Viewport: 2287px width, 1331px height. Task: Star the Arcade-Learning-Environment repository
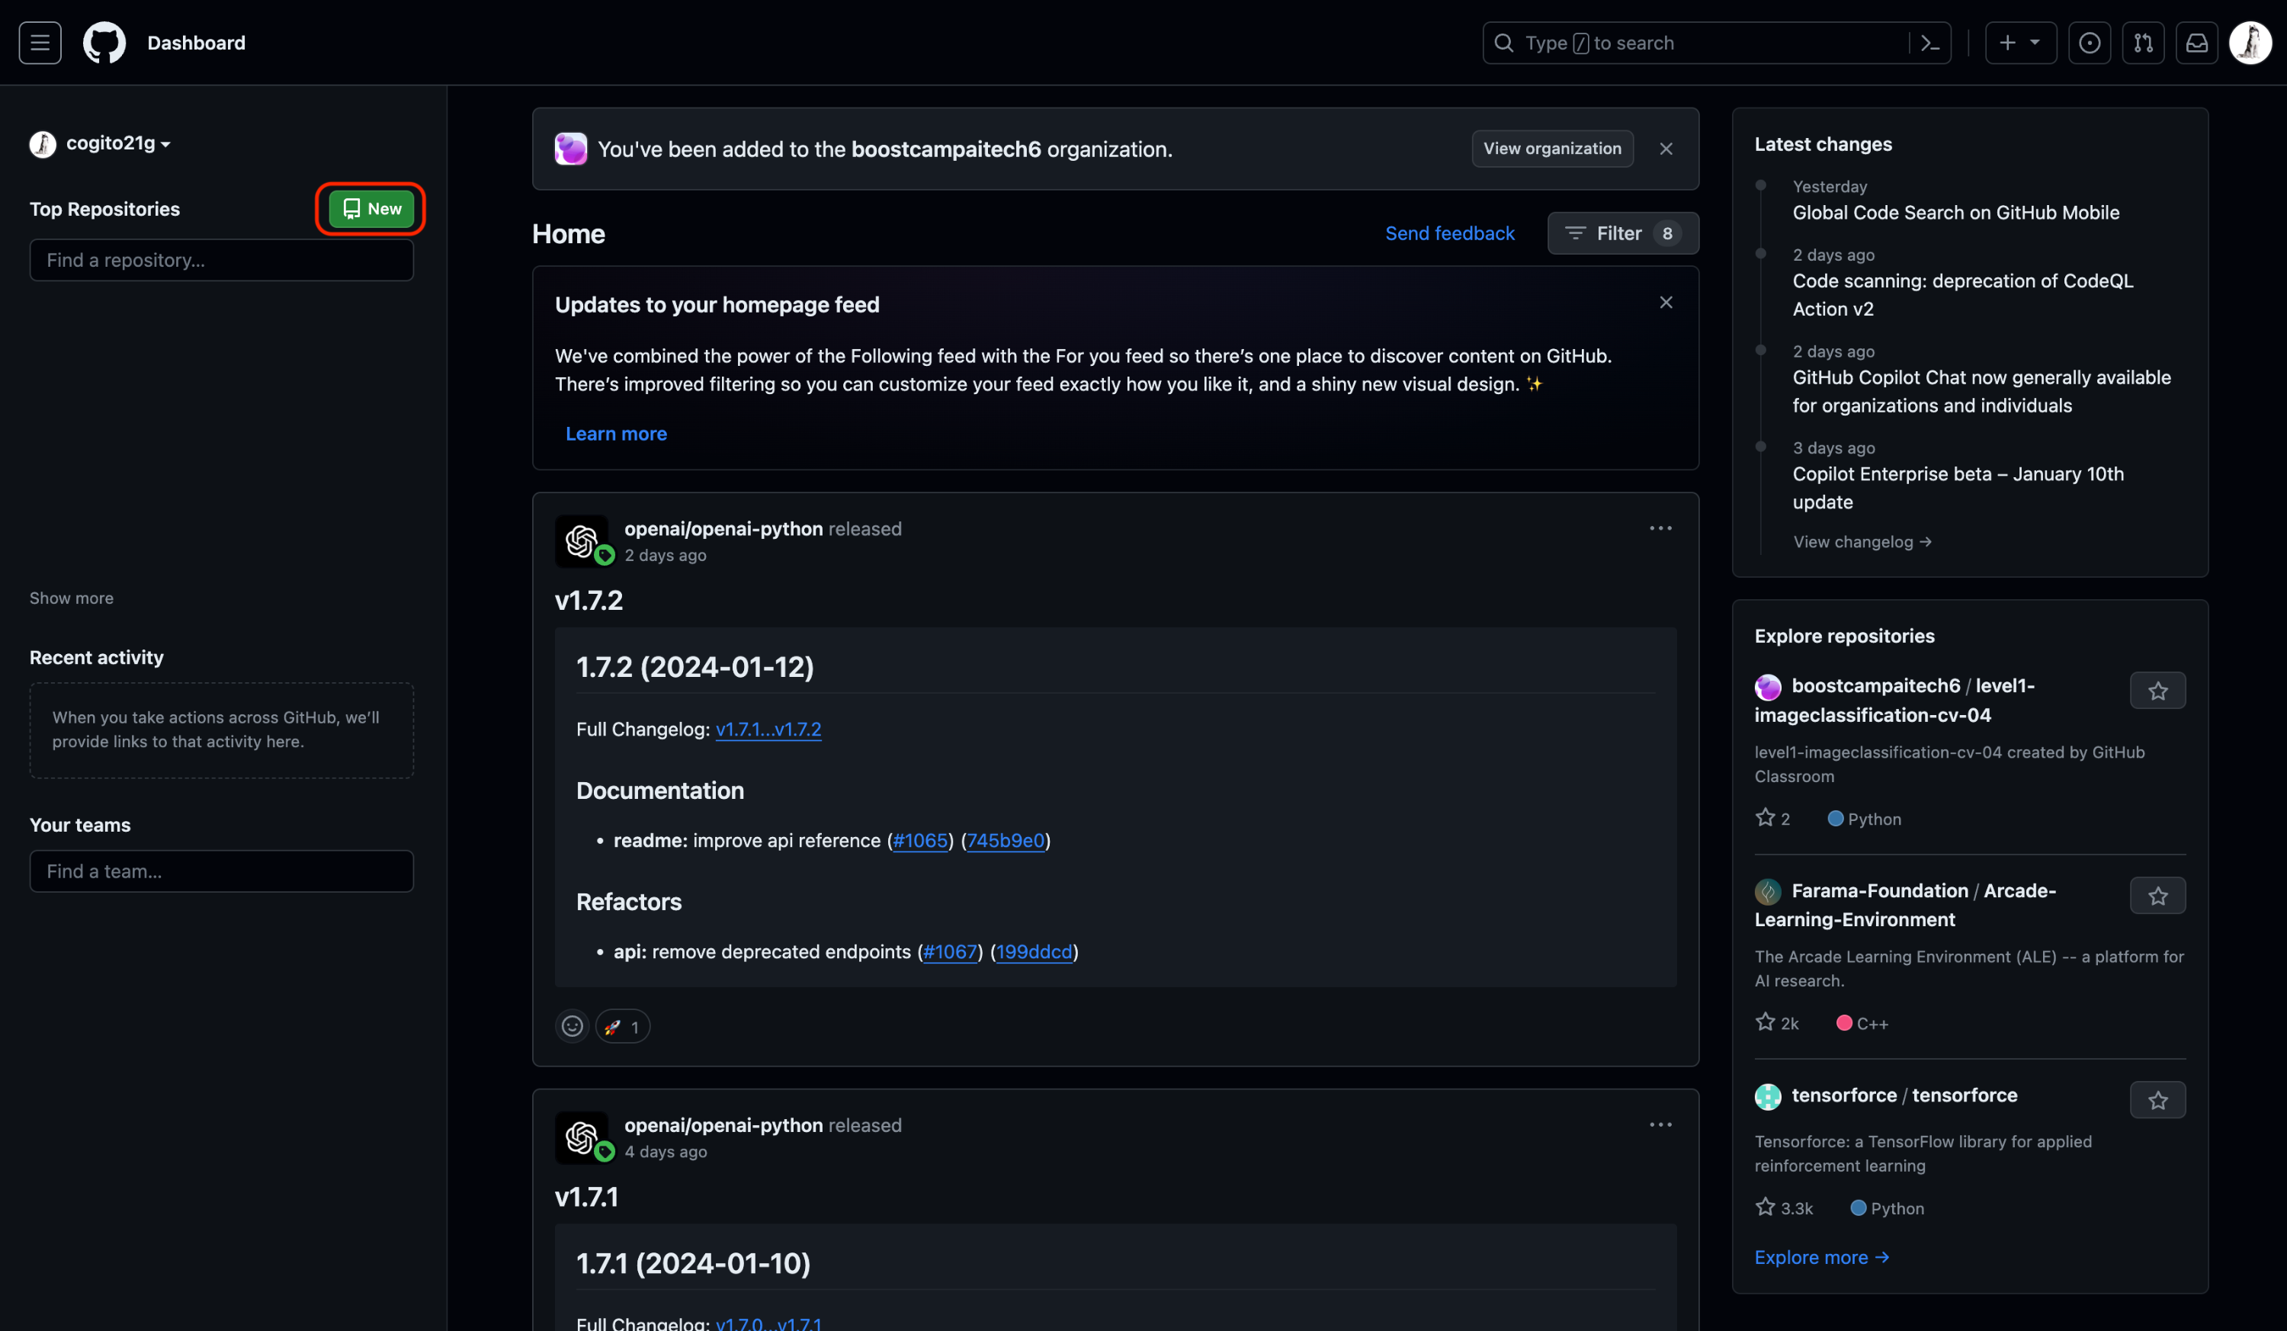(x=2157, y=896)
